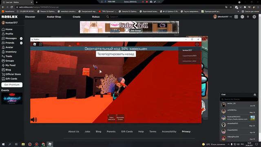Mute game sound with the speaker icon
Viewport: 261px width, 147px height.
[x=34, y=120]
